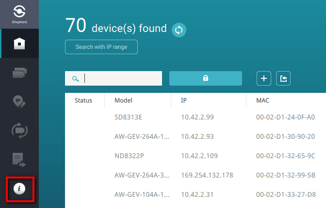Refresh the found devices list
Viewport: 326px width, 208px height.
pos(179,30)
